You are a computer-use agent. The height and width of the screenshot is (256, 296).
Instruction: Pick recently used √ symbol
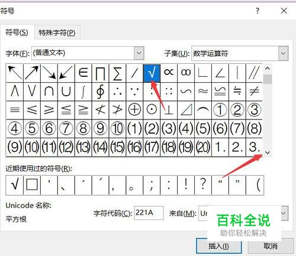pos(15,185)
